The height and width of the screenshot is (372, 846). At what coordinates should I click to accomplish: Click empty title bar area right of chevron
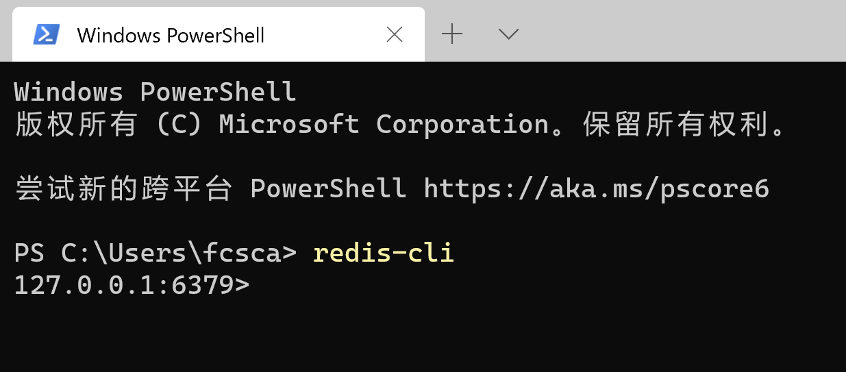[685, 31]
